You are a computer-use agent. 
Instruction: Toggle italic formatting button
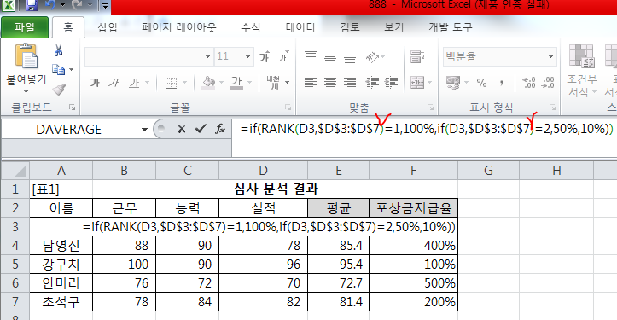tap(114, 83)
